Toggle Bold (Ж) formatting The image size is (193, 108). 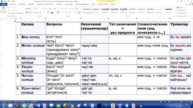click(x=26, y=12)
